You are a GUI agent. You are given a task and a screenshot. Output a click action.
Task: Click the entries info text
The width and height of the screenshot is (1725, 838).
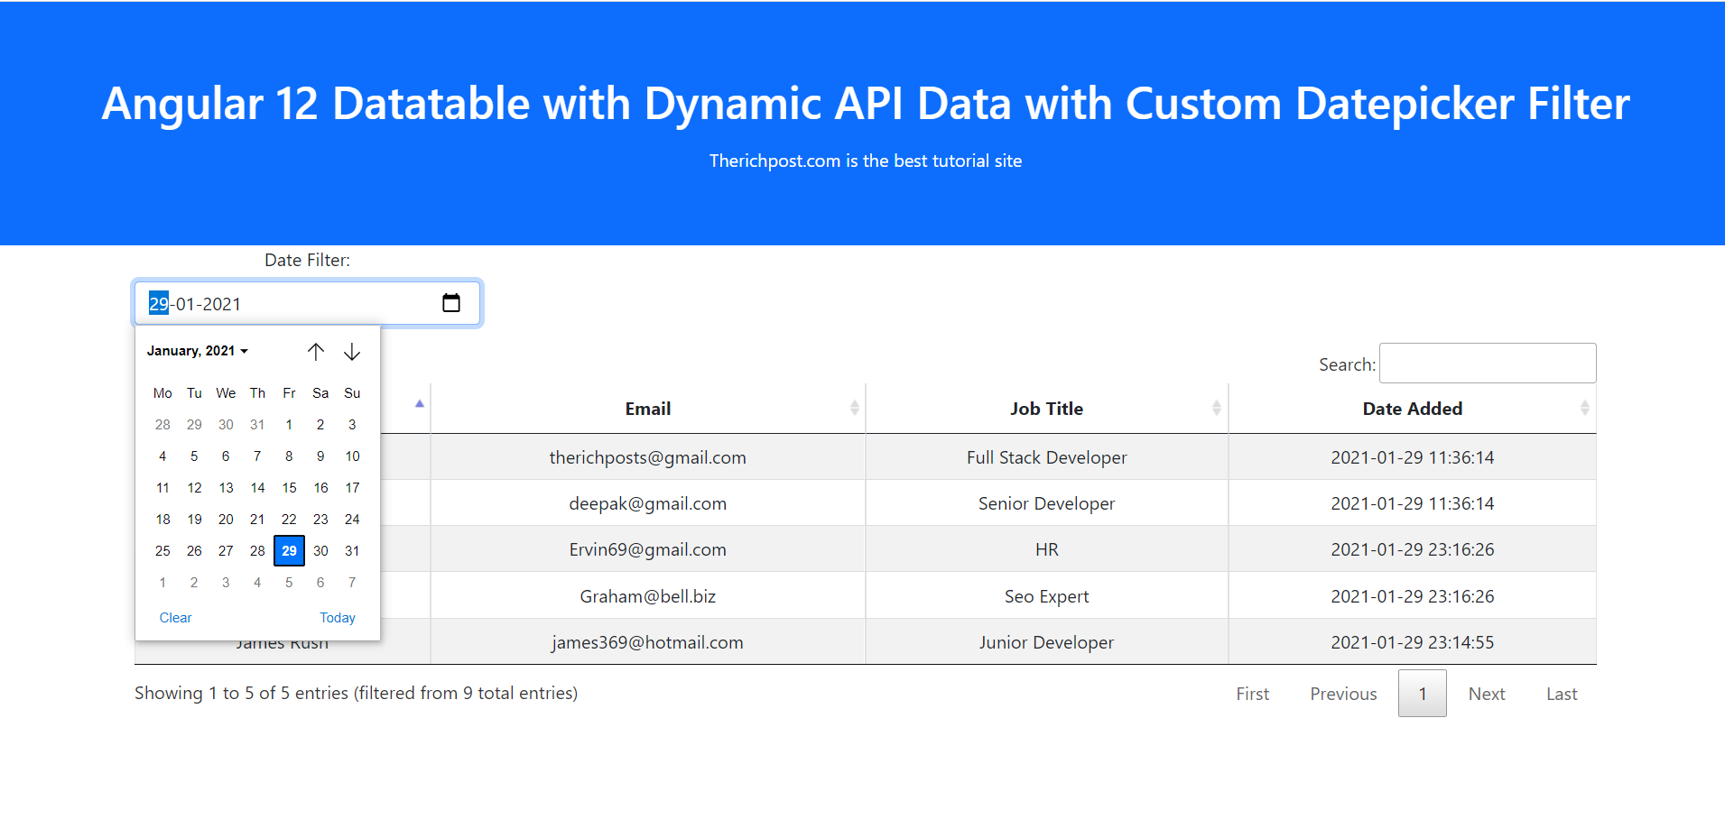pyautogui.click(x=357, y=693)
